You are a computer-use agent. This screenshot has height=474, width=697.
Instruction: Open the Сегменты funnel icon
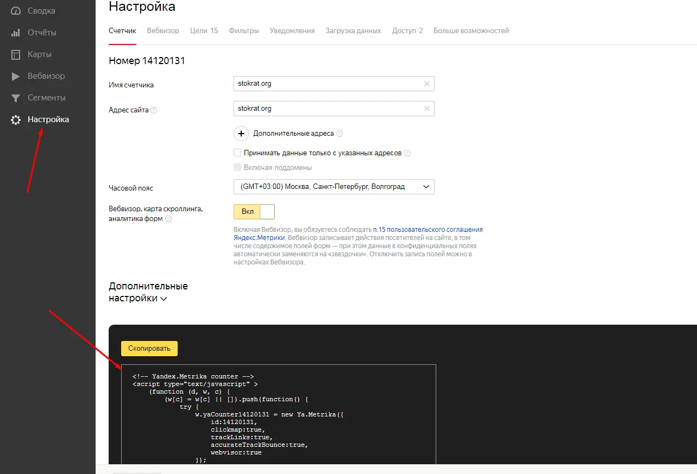click(16, 98)
